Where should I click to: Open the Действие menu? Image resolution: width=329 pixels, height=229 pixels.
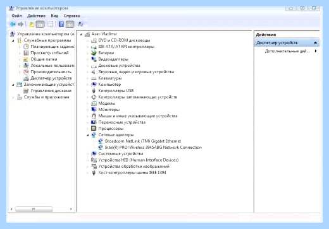click(36, 16)
